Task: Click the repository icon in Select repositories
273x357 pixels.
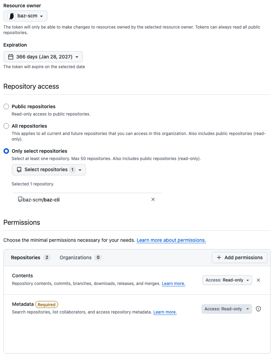Action: click(x=19, y=170)
